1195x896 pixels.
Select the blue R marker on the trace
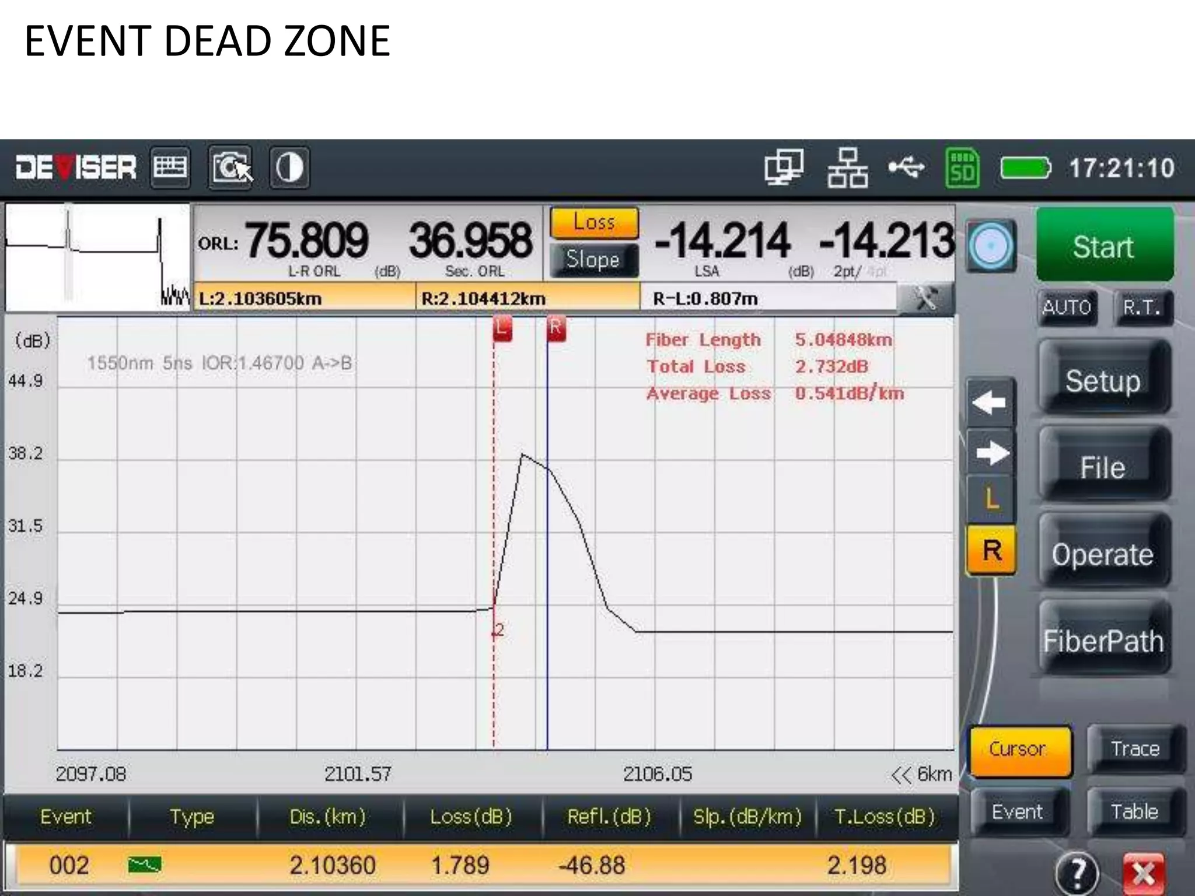tap(556, 329)
